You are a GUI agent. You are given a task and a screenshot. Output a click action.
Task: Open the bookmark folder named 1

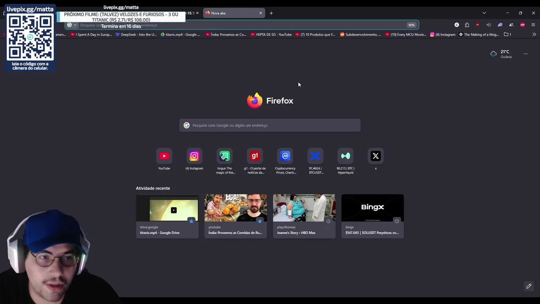coord(508,35)
